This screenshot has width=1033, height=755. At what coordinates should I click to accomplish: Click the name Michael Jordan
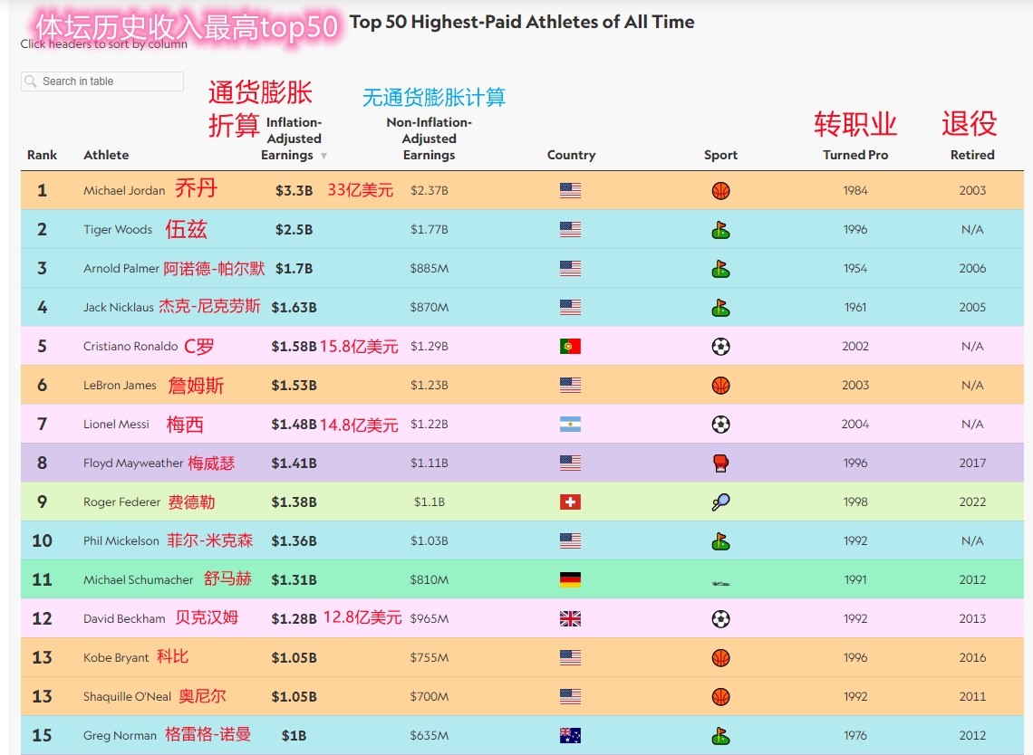[124, 190]
